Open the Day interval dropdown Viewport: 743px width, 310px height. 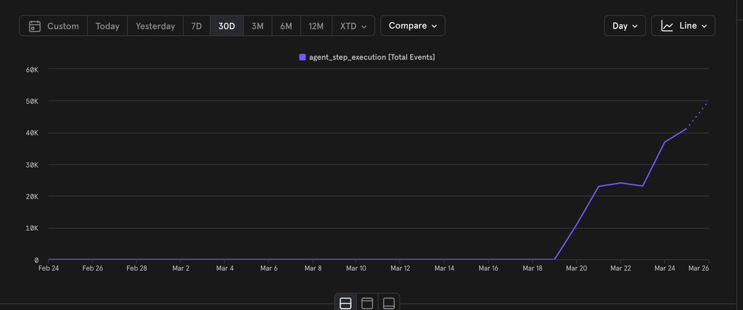click(625, 25)
